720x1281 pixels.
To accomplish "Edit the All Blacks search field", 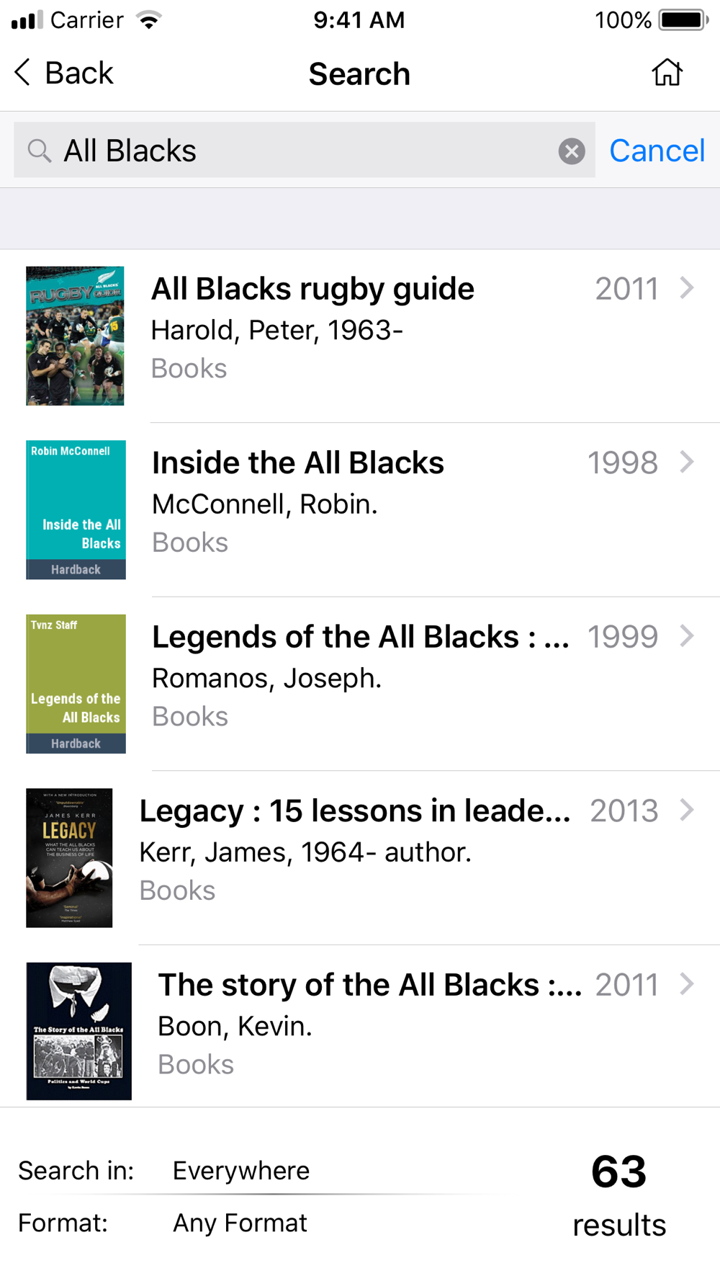I will [305, 150].
